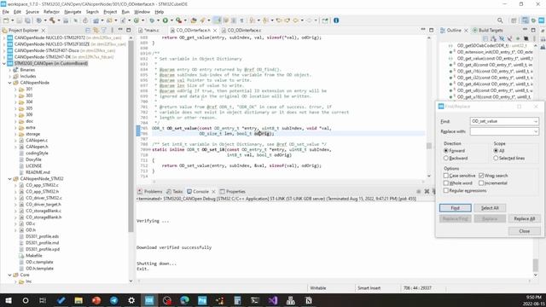The width and height of the screenshot is (546, 307).
Task: Switch to the Debug perspective icon
Action: click(x=533, y=20)
